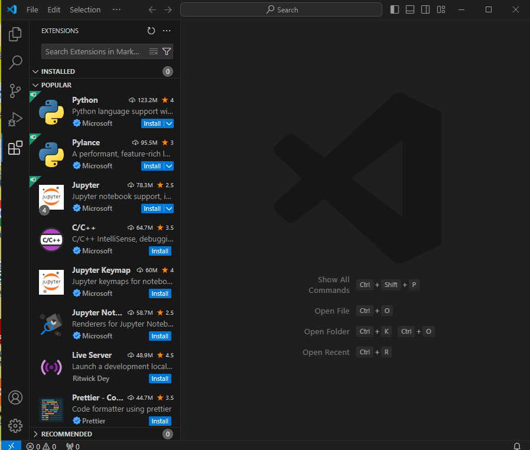Toggle the bottom Panel
Viewport: 530px width, 450px height.
pyautogui.click(x=410, y=9)
